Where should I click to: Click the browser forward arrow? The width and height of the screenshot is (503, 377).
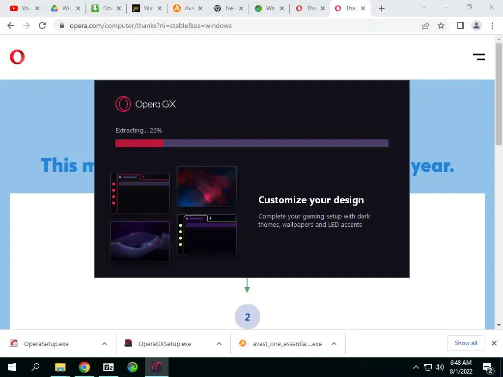pos(27,26)
